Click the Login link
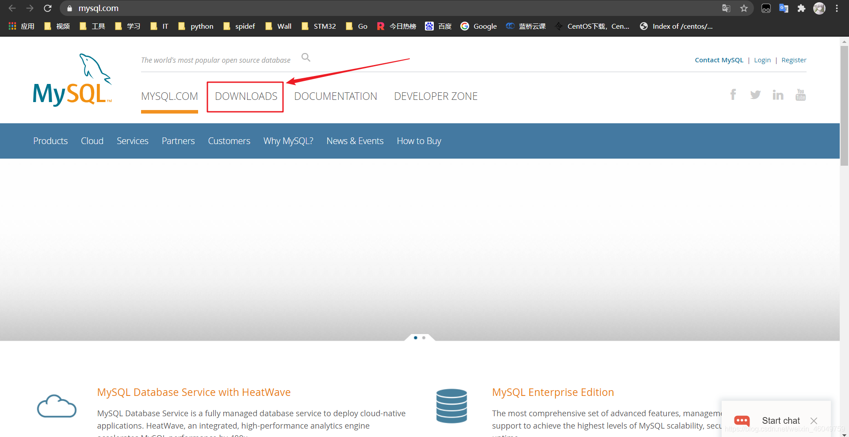 pyautogui.click(x=762, y=60)
